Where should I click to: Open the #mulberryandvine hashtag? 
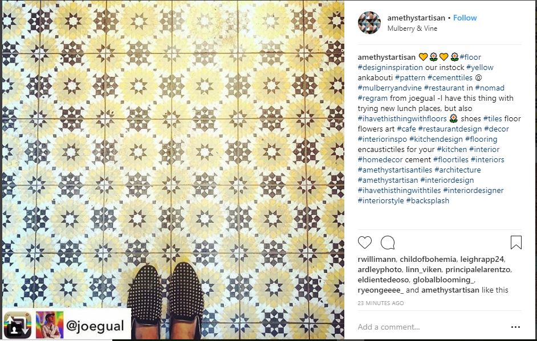coord(390,88)
